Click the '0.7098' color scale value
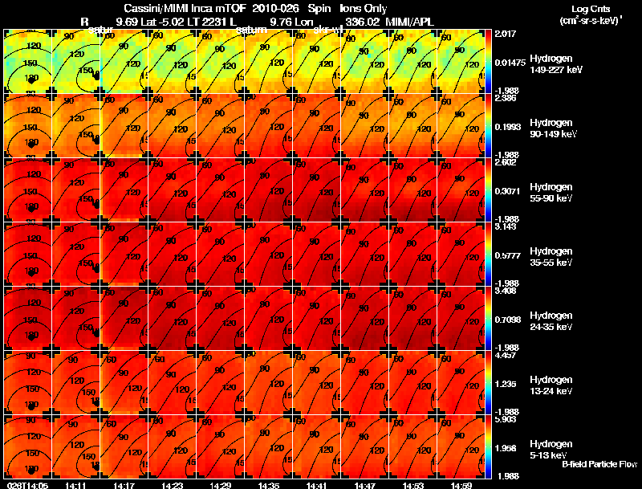 point(508,320)
